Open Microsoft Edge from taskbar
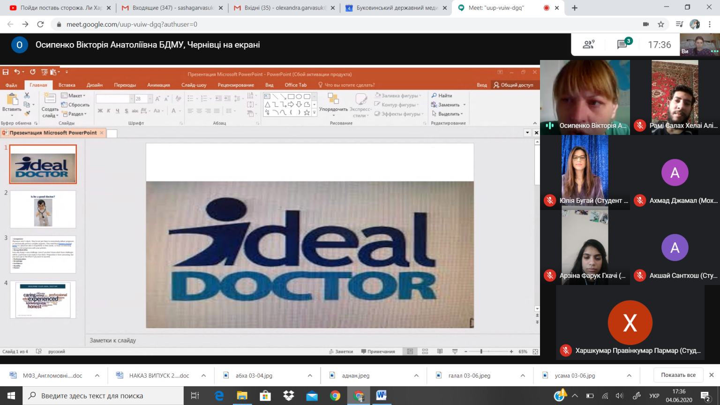The width and height of the screenshot is (720, 405). (x=219, y=396)
